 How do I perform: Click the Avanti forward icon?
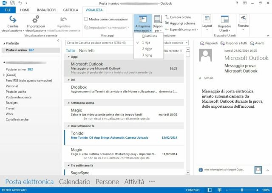252,43
